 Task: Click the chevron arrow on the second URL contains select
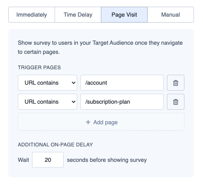click(74, 102)
